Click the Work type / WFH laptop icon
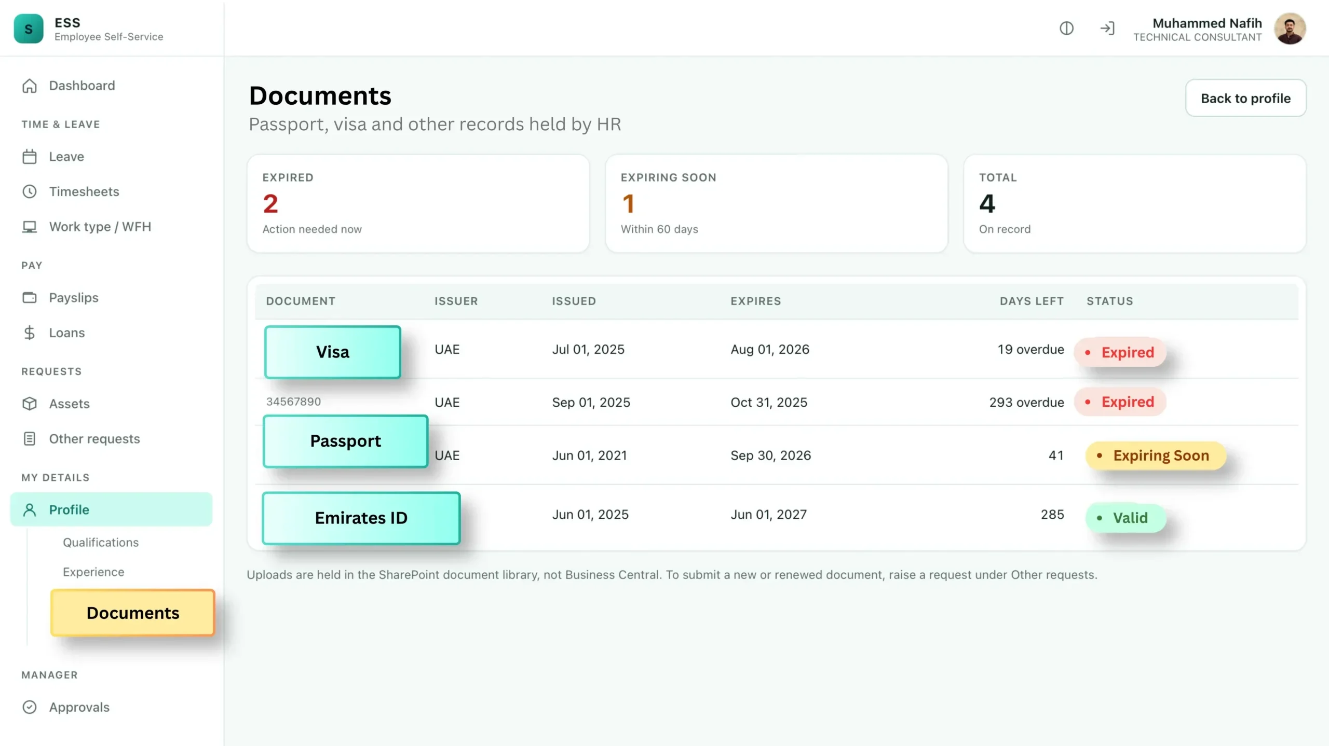Screen dimensions: 1329x746 click(x=30, y=227)
